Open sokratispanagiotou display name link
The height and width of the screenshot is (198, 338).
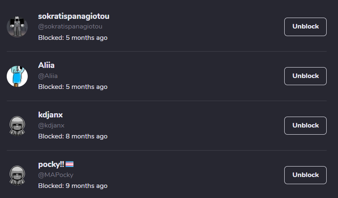pos(73,16)
